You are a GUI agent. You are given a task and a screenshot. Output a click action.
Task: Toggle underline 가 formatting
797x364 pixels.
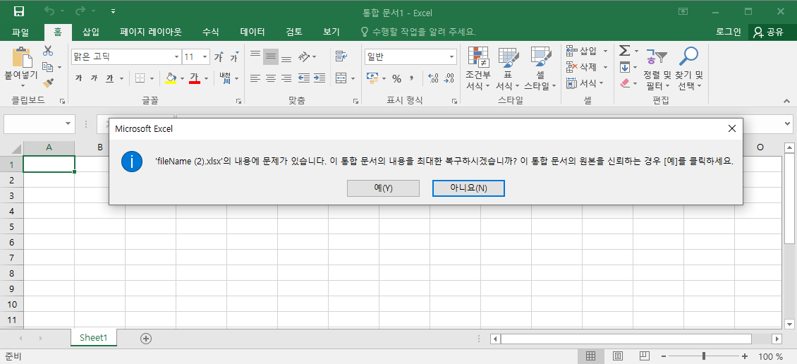(110, 78)
